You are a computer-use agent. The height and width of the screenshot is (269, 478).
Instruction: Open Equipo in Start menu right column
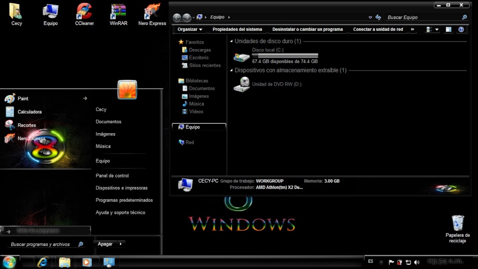(x=103, y=161)
